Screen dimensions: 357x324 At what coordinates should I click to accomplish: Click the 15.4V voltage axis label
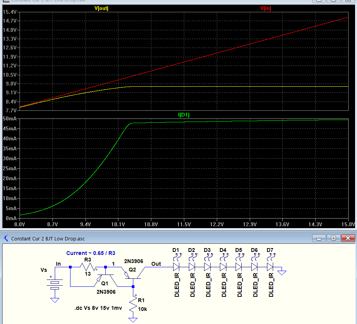click(x=10, y=12)
